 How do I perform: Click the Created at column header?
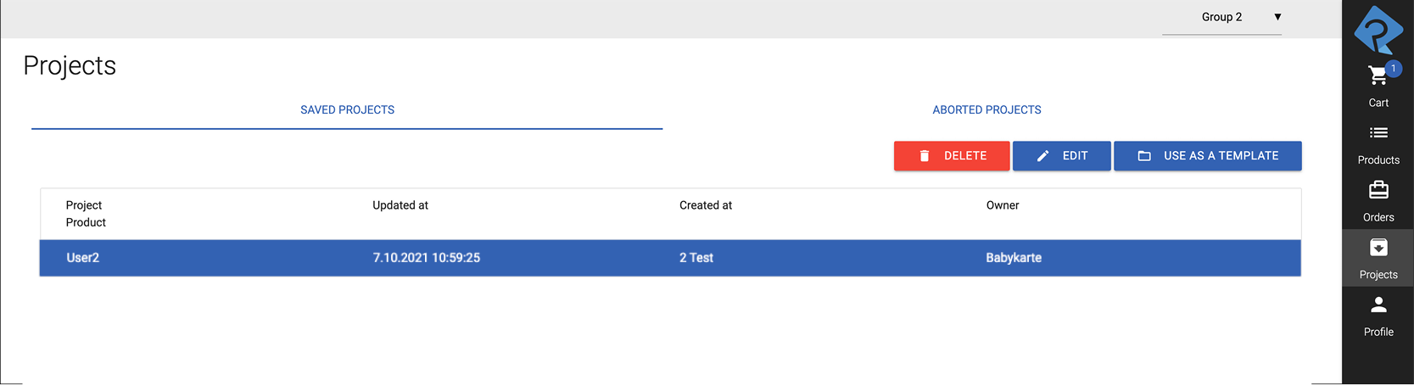(706, 205)
